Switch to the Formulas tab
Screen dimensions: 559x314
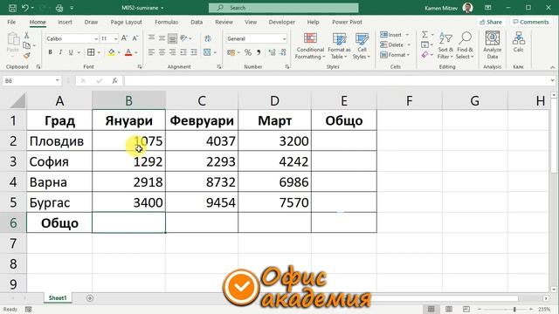(x=167, y=22)
